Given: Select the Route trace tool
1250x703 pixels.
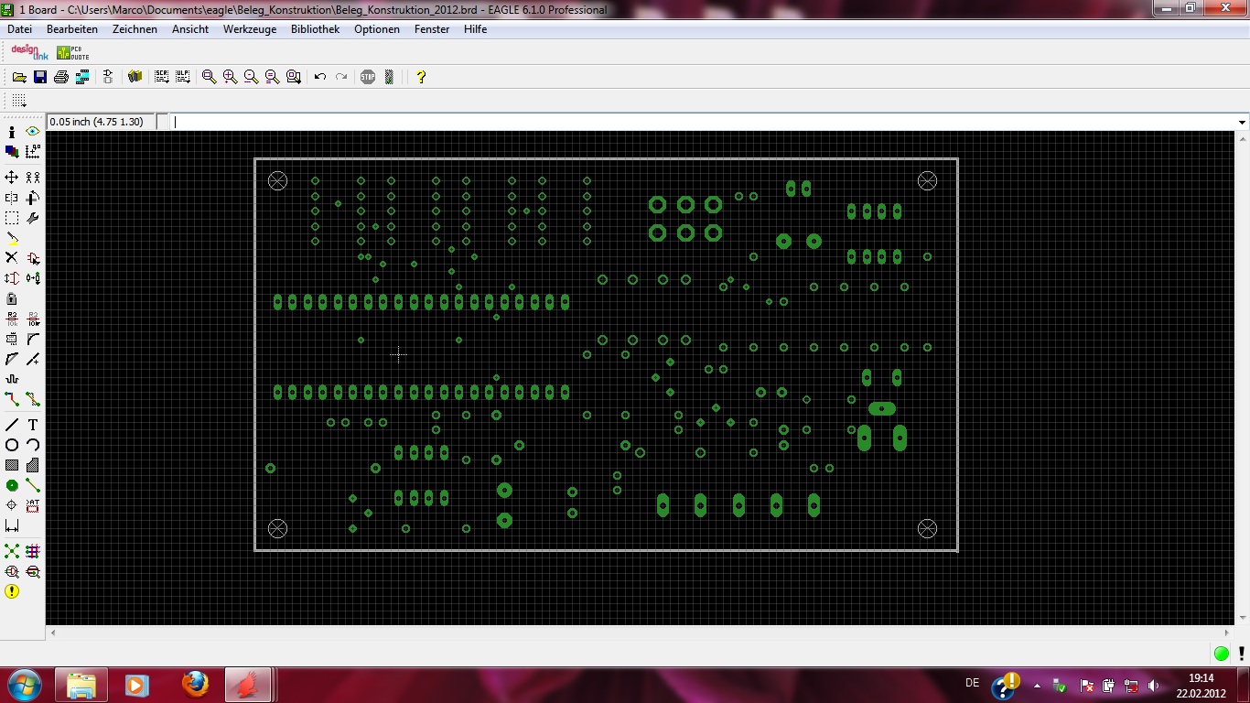Looking at the screenshot, I should point(12,399).
